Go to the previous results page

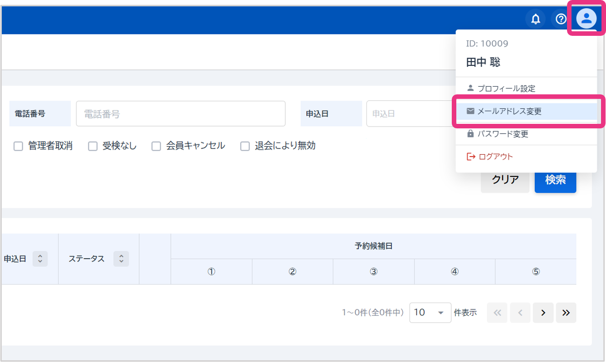point(520,313)
